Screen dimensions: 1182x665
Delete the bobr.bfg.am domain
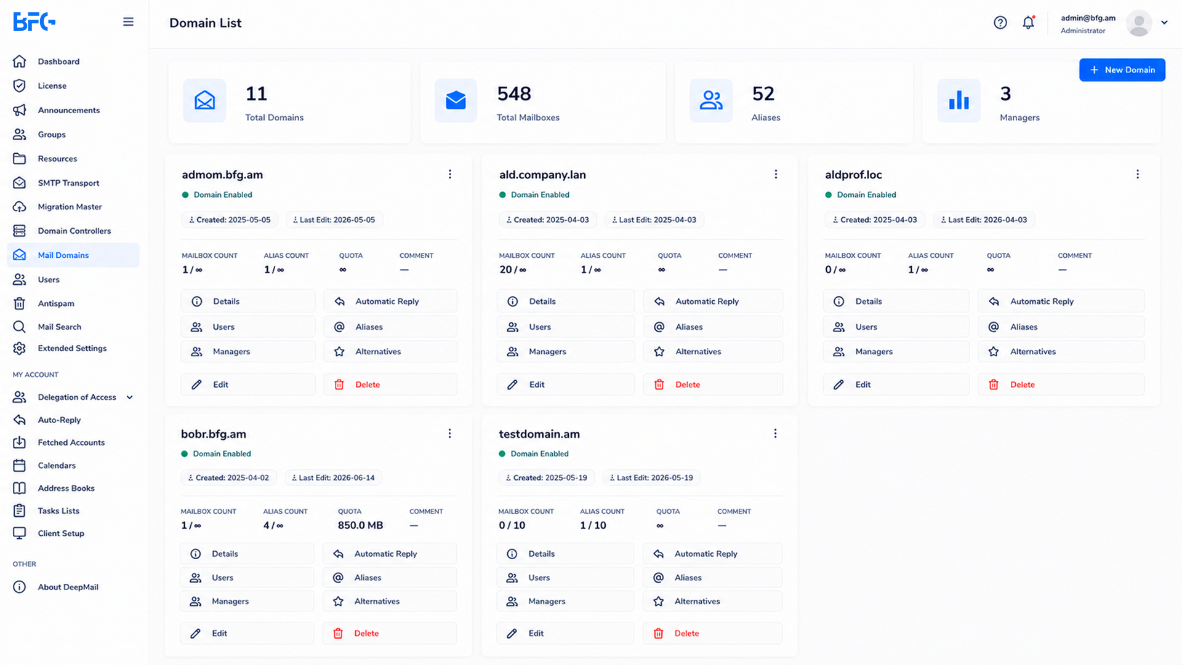(x=390, y=633)
